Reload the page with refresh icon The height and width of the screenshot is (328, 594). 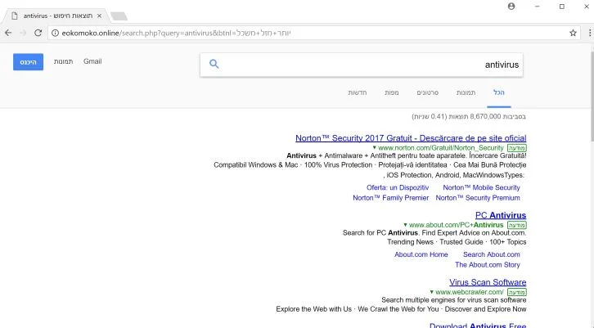coord(38,33)
